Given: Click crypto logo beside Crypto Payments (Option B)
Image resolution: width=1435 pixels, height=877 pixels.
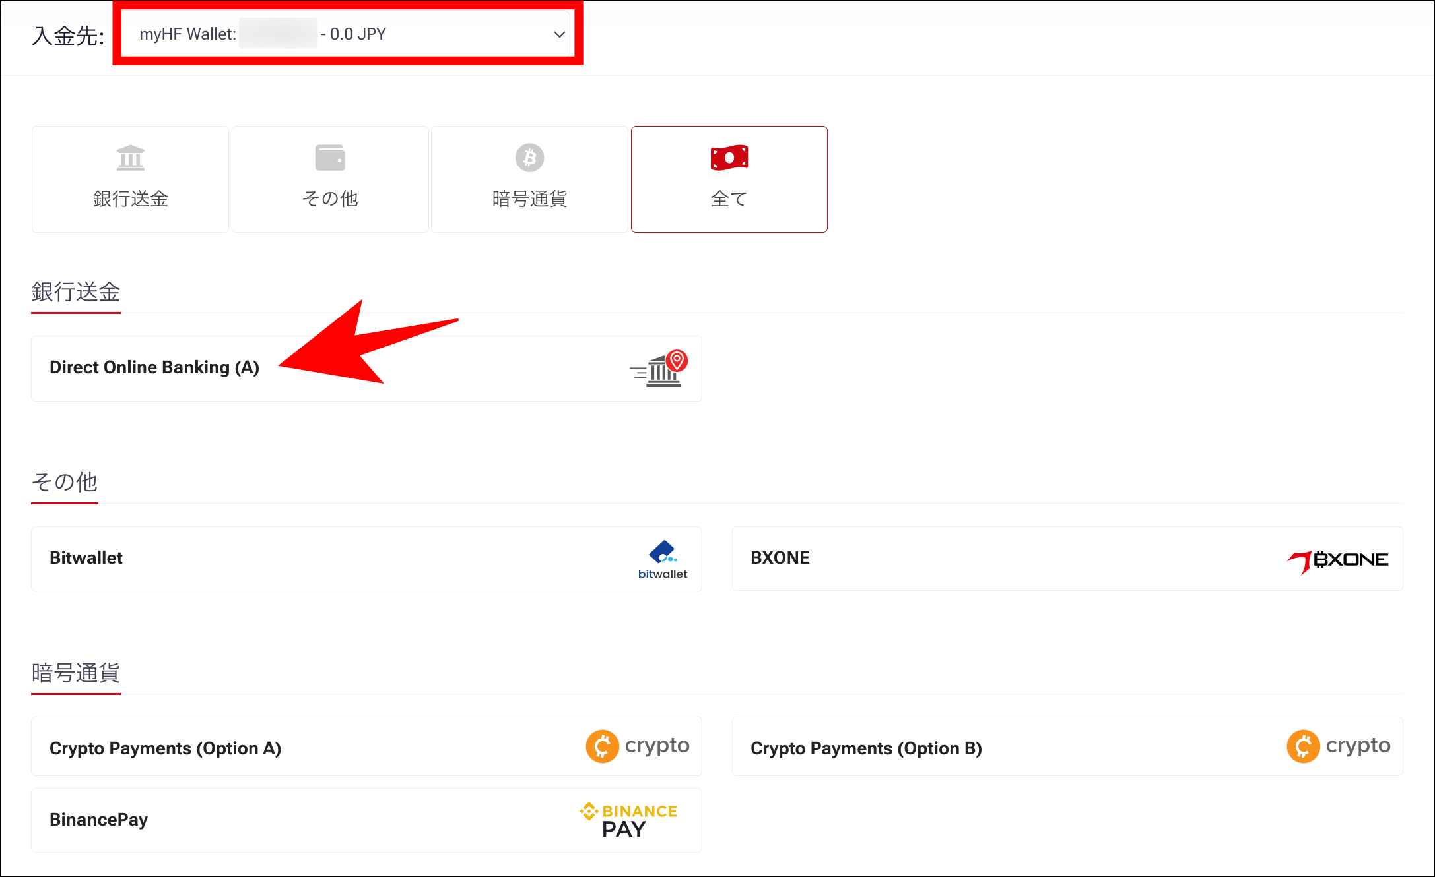Looking at the screenshot, I should [x=1339, y=746].
